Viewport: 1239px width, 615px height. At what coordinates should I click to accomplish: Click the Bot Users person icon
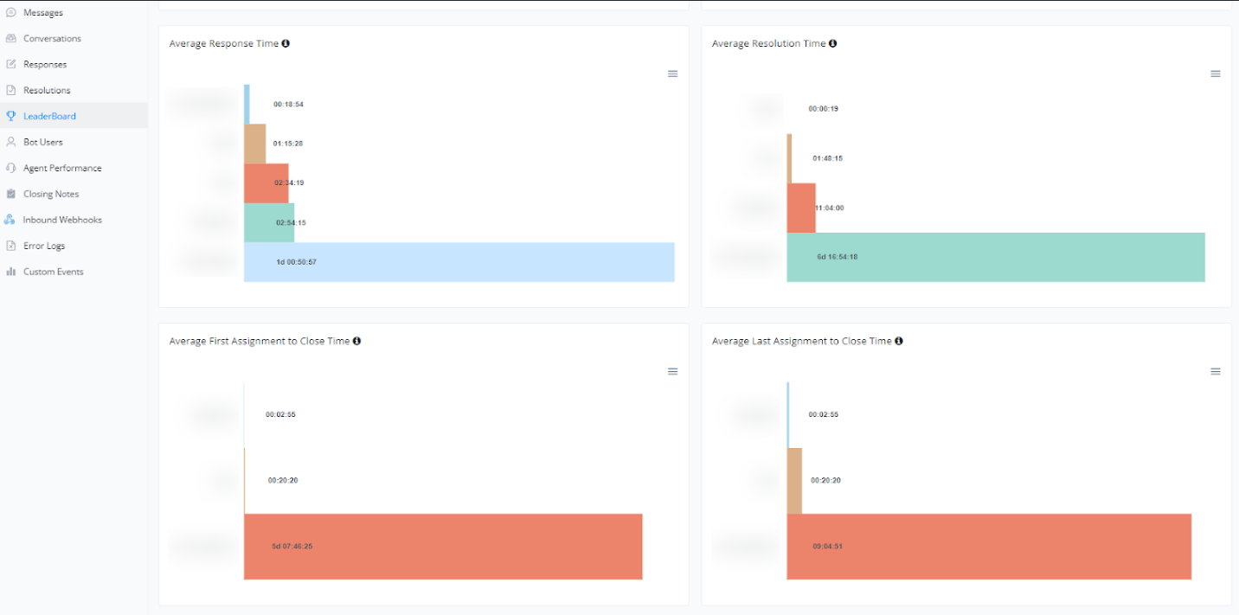11,142
